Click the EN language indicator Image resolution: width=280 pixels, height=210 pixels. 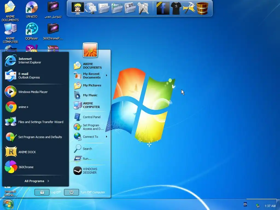245,204
